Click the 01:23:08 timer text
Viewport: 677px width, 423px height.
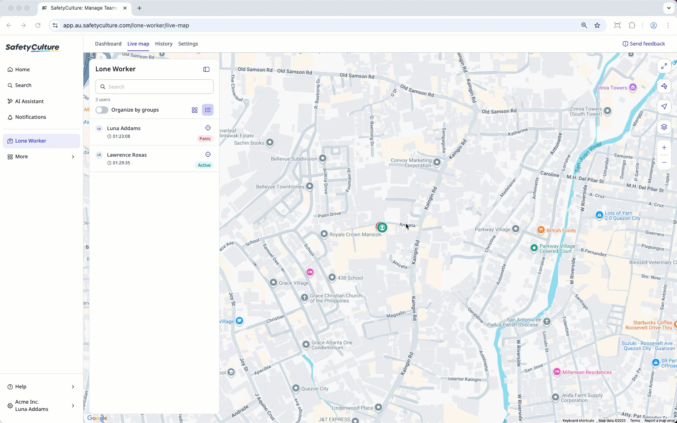click(121, 136)
